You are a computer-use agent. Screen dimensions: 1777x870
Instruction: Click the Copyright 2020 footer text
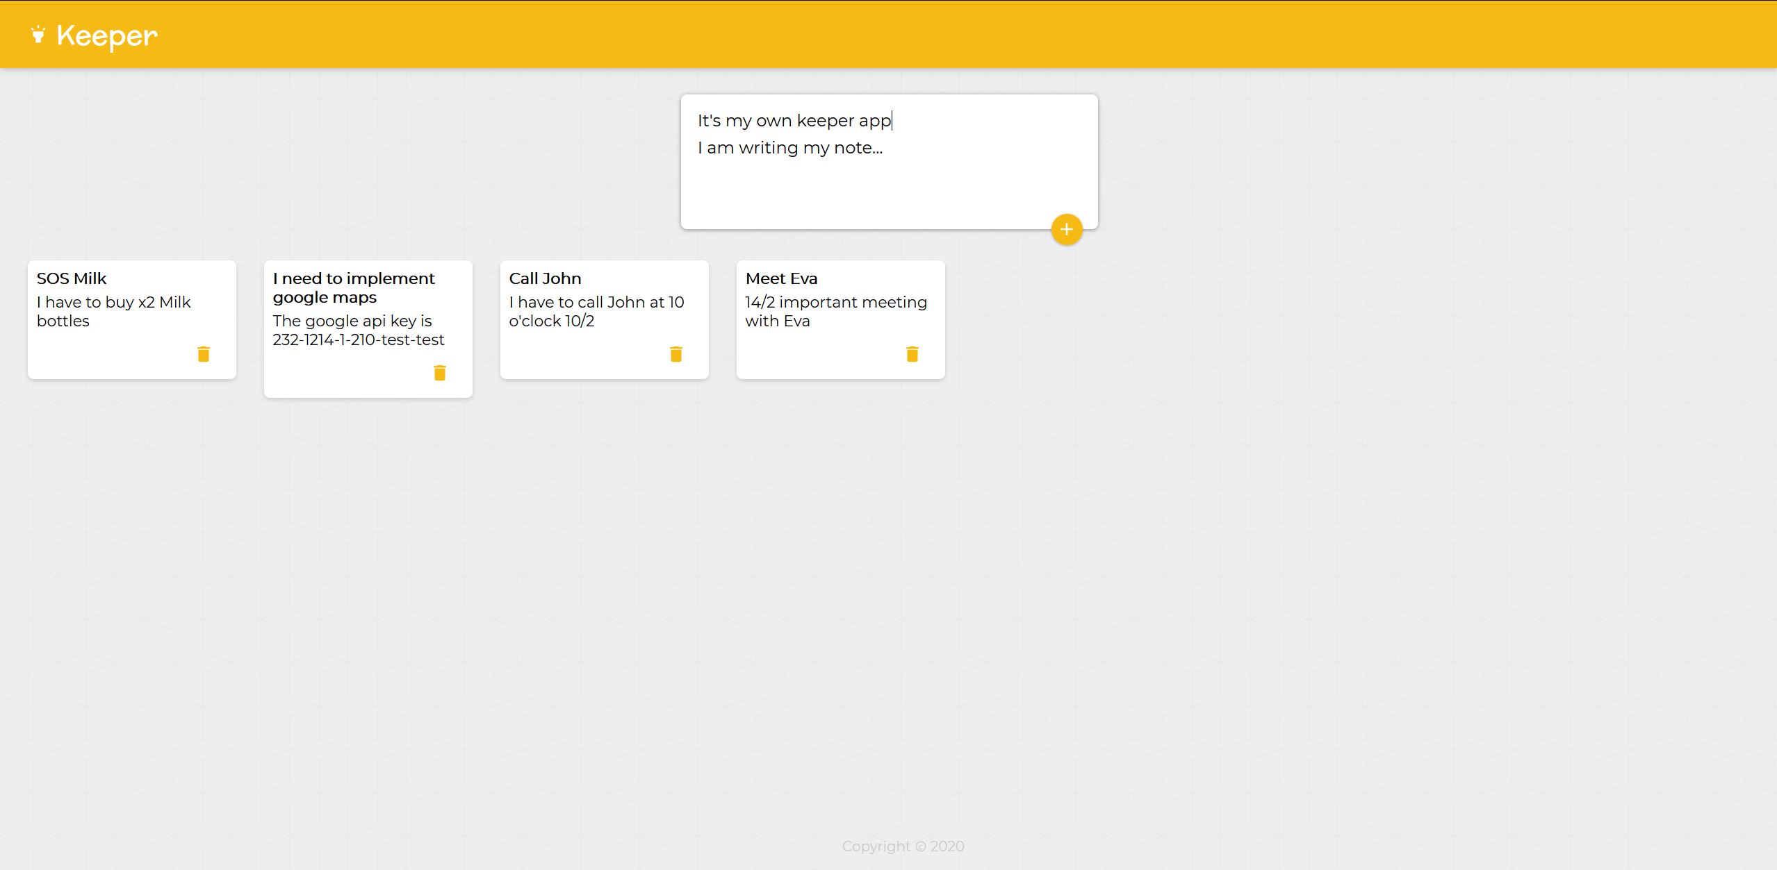click(903, 846)
